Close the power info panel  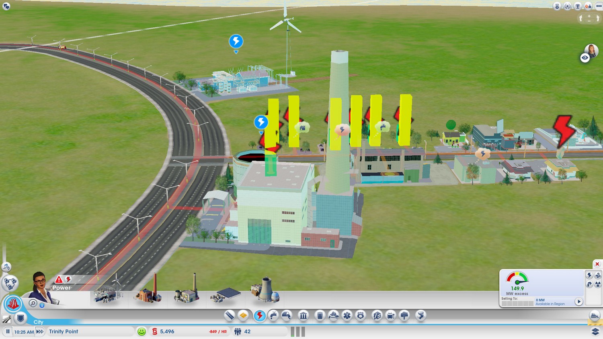coord(597,264)
